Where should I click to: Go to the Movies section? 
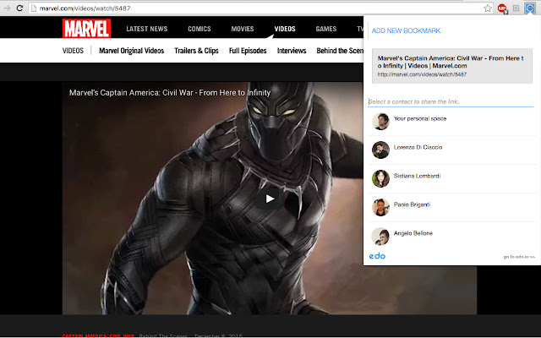[x=242, y=29]
